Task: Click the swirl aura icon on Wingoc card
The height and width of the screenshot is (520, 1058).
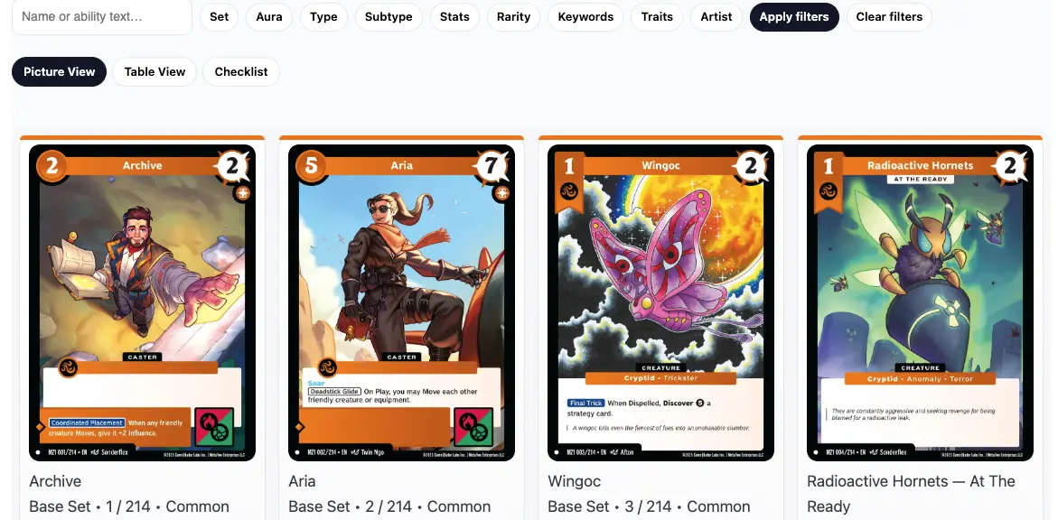Action: click(569, 190)
